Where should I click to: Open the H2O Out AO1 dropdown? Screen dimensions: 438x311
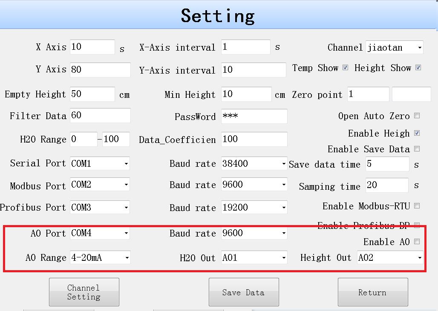pos(254,257)
